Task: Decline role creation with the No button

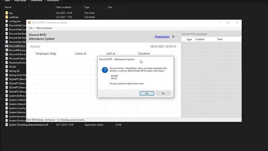Action: pos(163,93)
